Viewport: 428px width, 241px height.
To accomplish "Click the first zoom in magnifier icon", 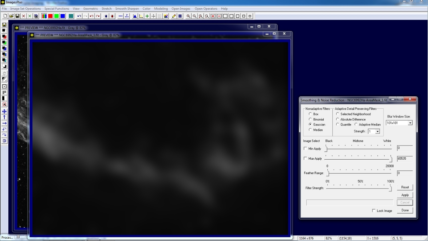I will coord(188,16).
